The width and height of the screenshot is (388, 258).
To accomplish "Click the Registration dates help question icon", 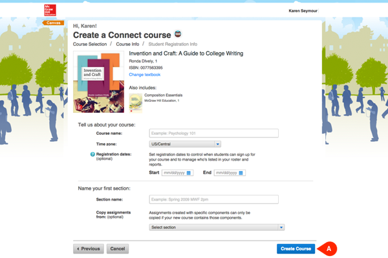I will (92, 155).
